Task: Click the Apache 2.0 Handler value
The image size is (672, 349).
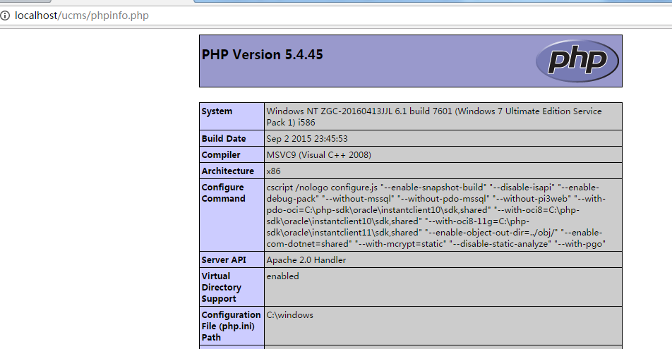Action: pos(306,260)
